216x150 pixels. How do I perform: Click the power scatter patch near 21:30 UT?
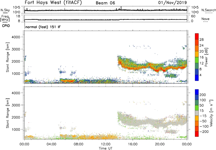pos(171,76)
